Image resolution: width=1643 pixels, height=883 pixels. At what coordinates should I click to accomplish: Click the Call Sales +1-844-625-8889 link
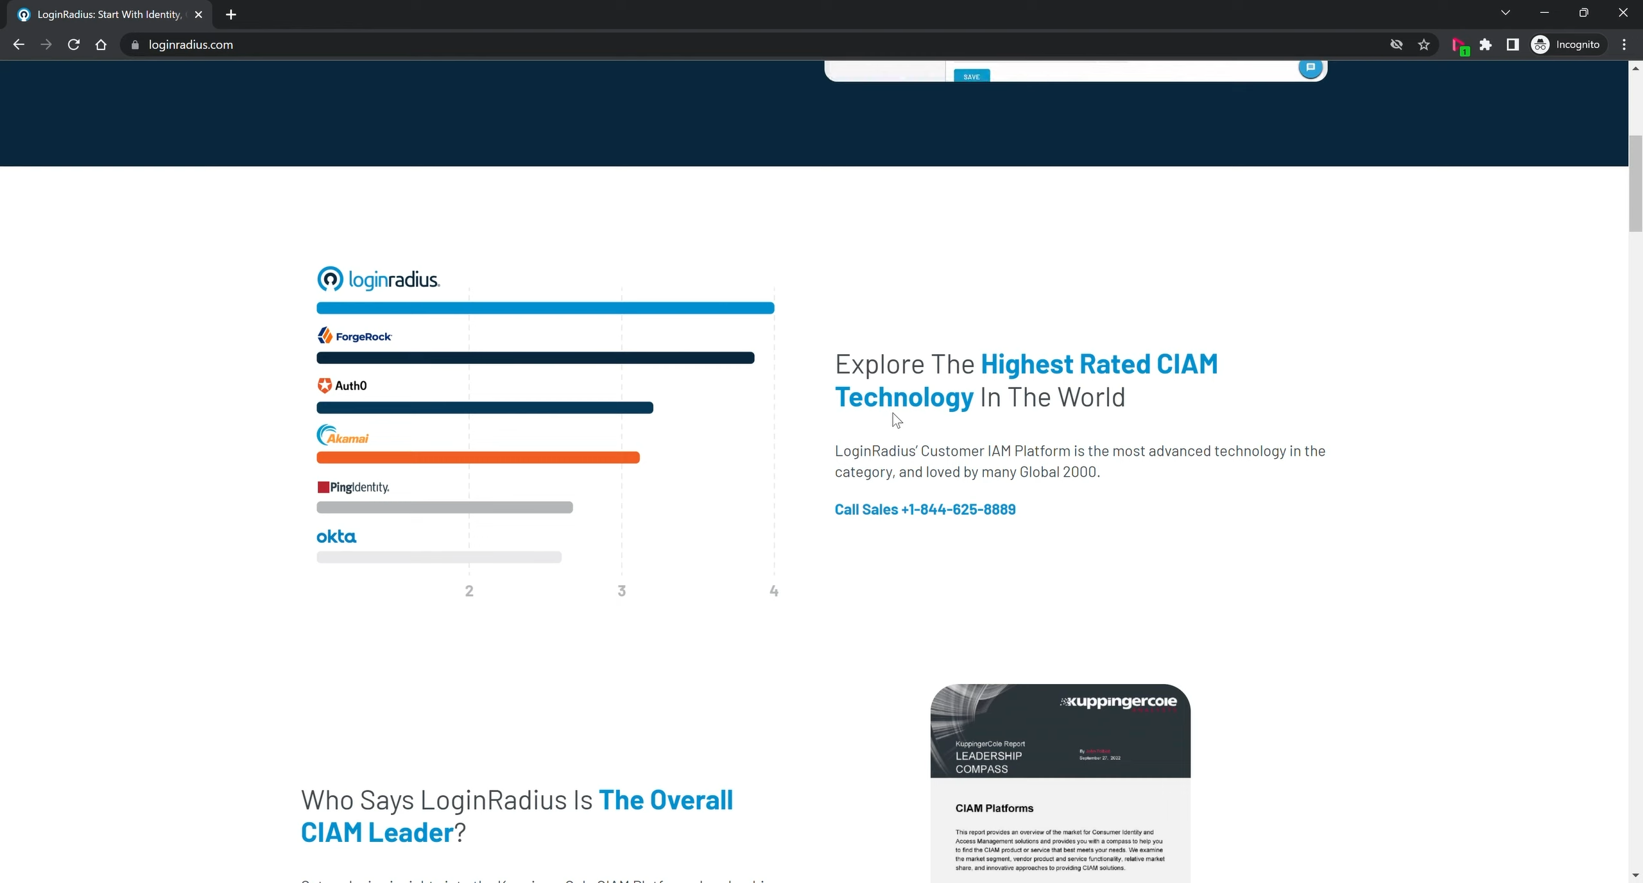click(925, 510)
